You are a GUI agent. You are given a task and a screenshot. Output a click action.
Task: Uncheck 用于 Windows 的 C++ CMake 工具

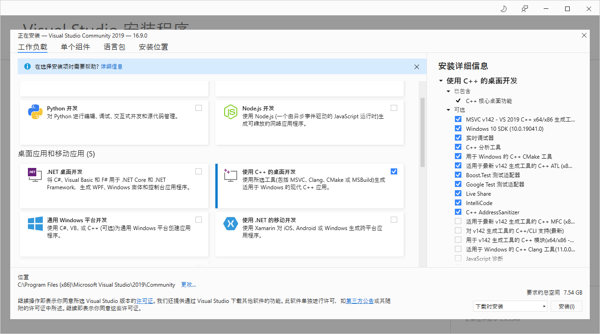(x=458, y=156)
